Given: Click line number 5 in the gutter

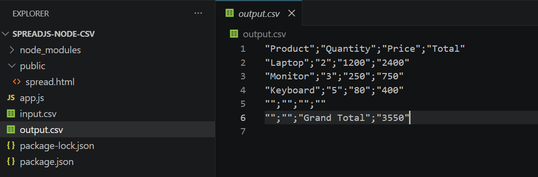Looking at the screenshot, I should (243, 104).
